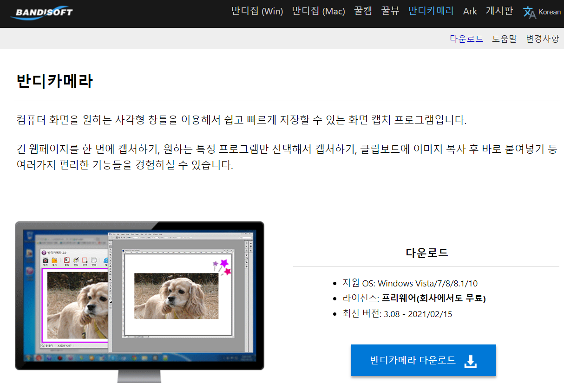This screenshot has height=383, width=564.
Task: Go to the 꿀캠 page
Action: coord(363,11)
